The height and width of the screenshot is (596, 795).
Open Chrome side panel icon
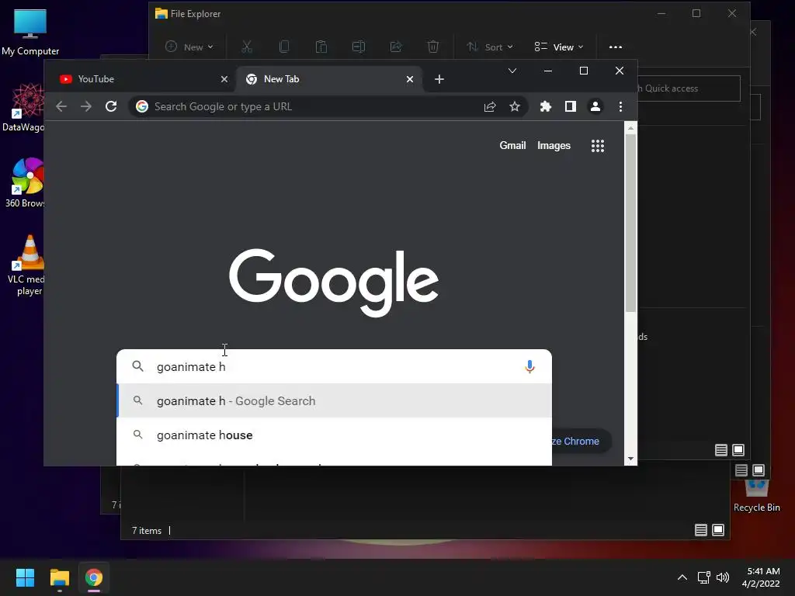(571, 106)
